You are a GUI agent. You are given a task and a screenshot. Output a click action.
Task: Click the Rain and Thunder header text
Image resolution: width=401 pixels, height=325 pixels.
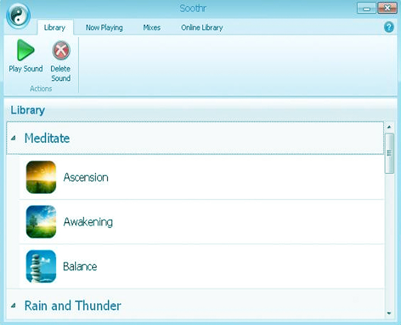pos(73,305)
